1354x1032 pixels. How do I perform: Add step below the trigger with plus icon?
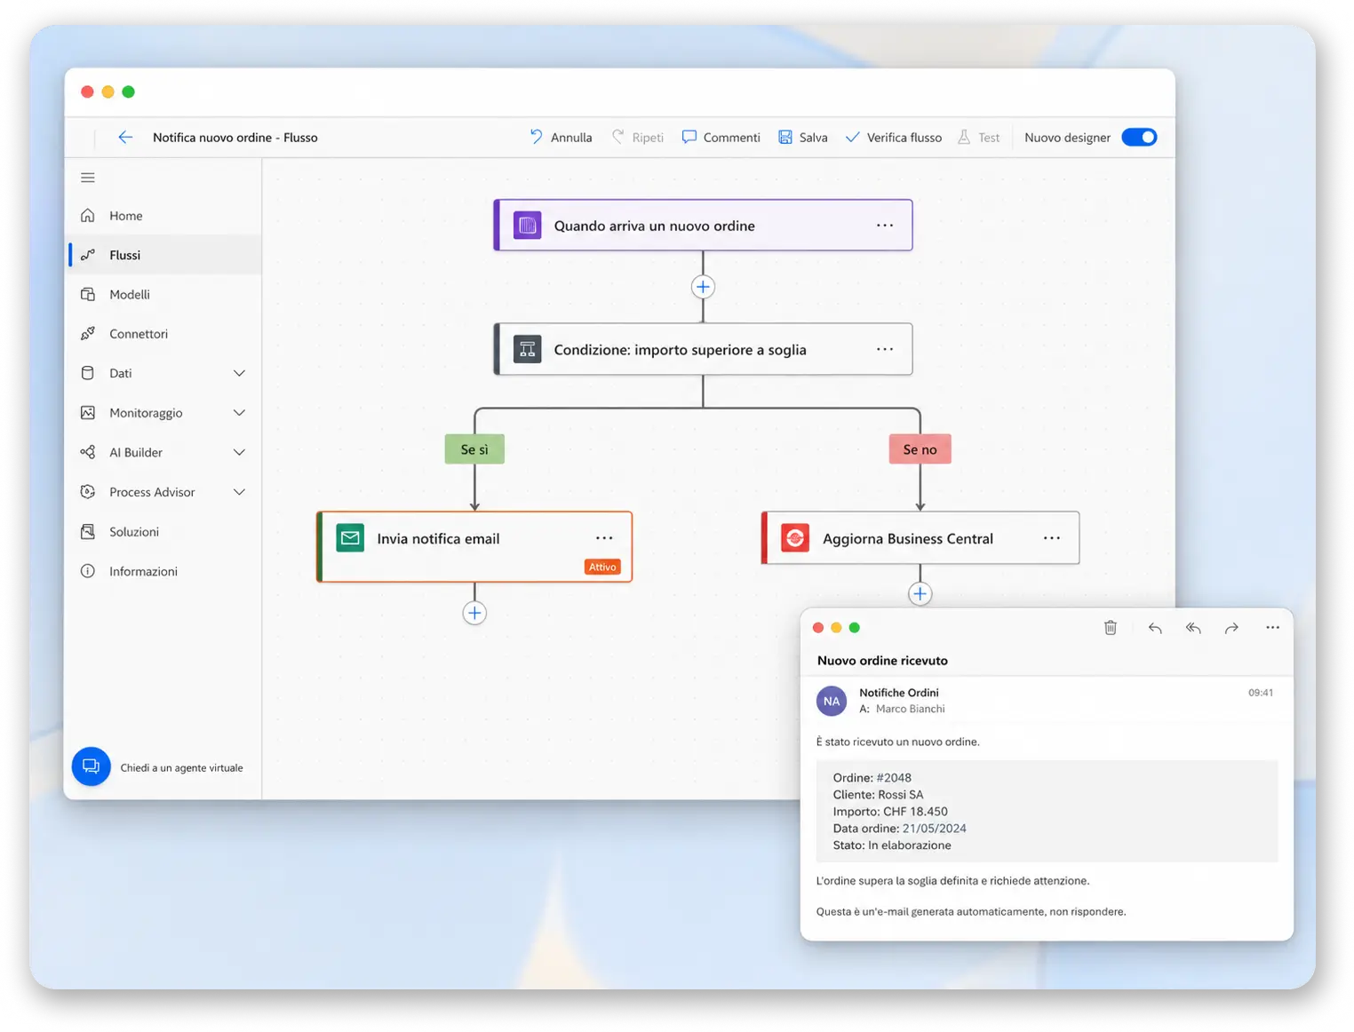(703, 287)
